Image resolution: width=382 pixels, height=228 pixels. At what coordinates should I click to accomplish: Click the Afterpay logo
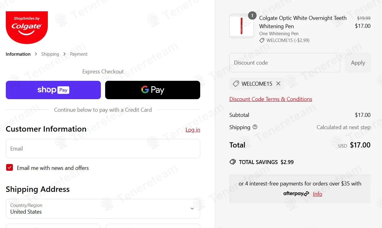[x=296, y=194]
